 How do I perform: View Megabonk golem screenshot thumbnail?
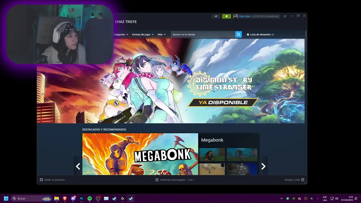(x=242, y=155)
